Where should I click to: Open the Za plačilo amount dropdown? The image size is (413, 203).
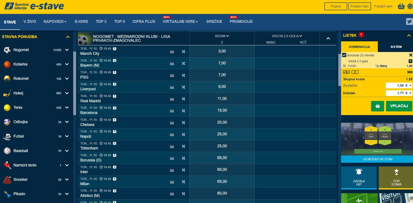(x=410, y=86)
